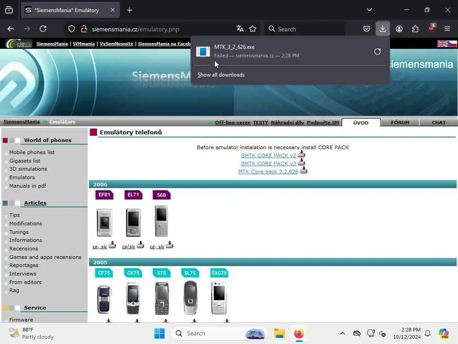Open the Náhradní díly link
458x344 pixels.
click(x=288, y=123)
